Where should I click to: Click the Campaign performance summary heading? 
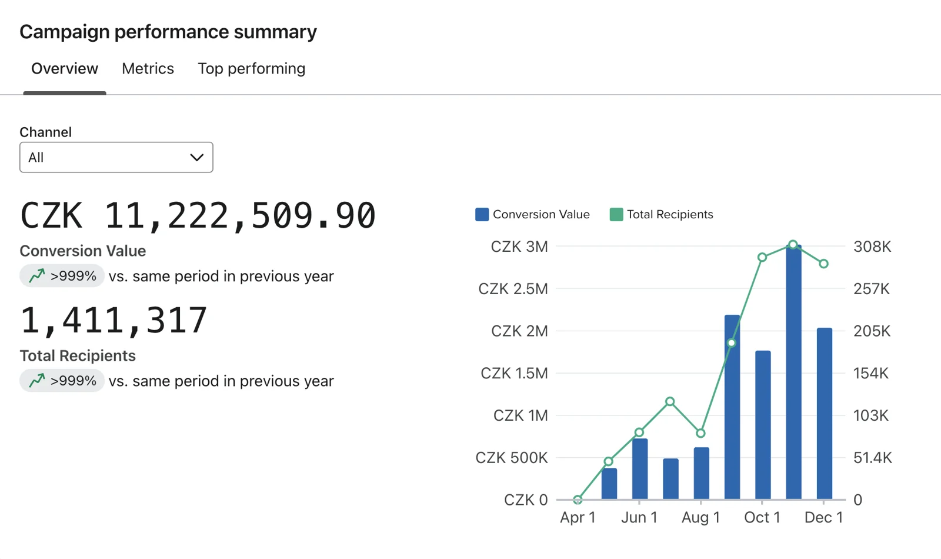168,32
